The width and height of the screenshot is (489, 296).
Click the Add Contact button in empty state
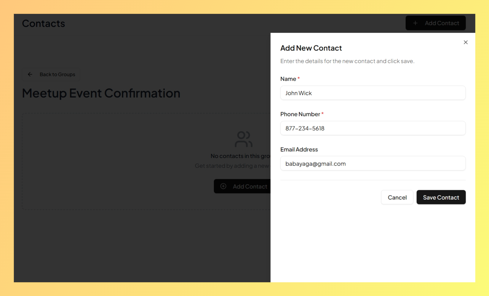click(242, 186)
